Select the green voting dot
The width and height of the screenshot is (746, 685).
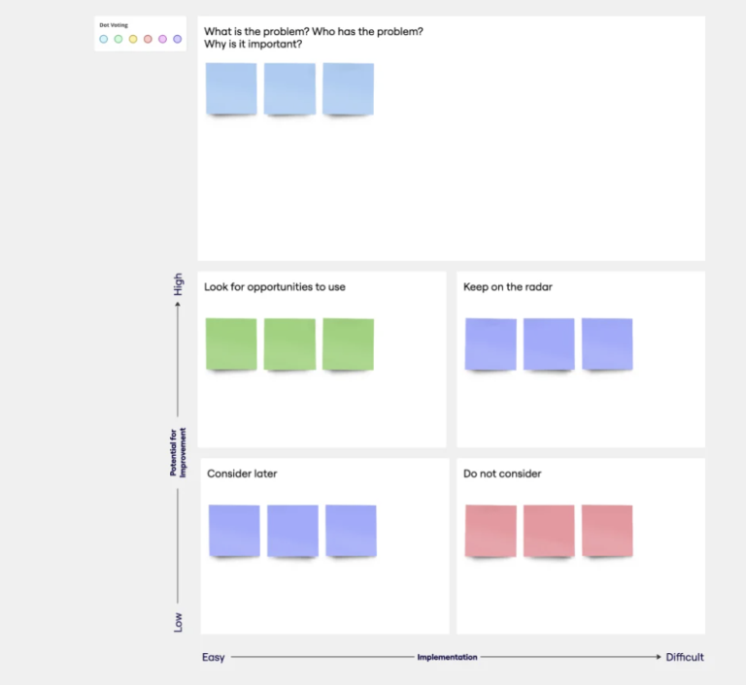pyautogui.click(x=119, y=39)
